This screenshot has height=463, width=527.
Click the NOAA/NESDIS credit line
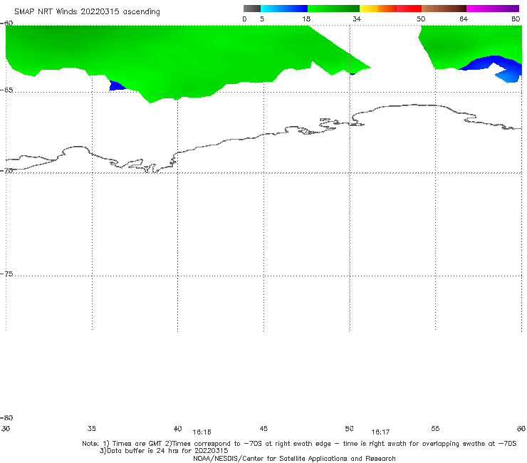click(294, 458)
